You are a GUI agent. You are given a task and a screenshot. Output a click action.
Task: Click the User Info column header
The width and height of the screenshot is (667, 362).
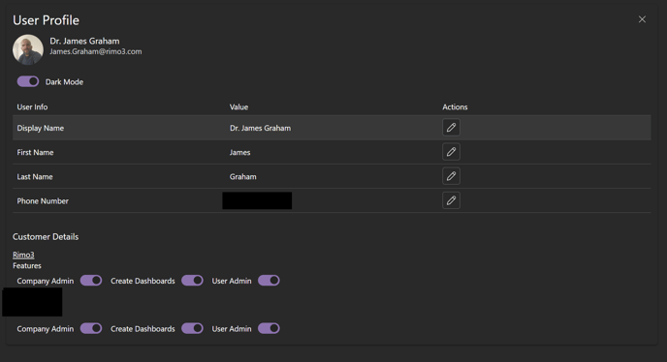tap(32, 107)
